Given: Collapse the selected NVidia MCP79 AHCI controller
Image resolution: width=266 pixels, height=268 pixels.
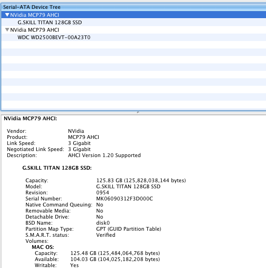Looking at the screenshot, I should tap(7, 15).
